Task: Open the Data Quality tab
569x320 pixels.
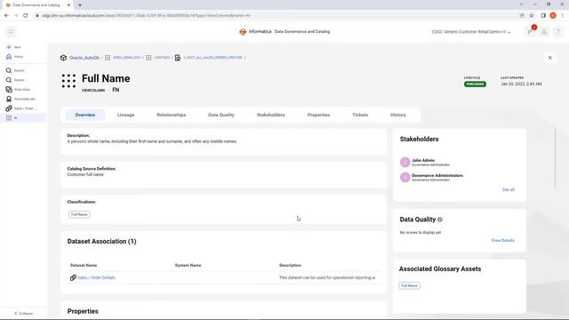Action: click(x=221, y=115)
